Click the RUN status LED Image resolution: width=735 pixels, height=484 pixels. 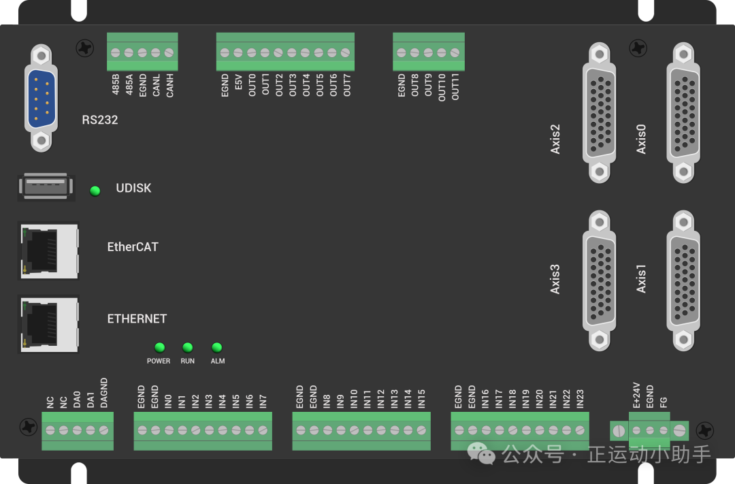coord(188,348)
